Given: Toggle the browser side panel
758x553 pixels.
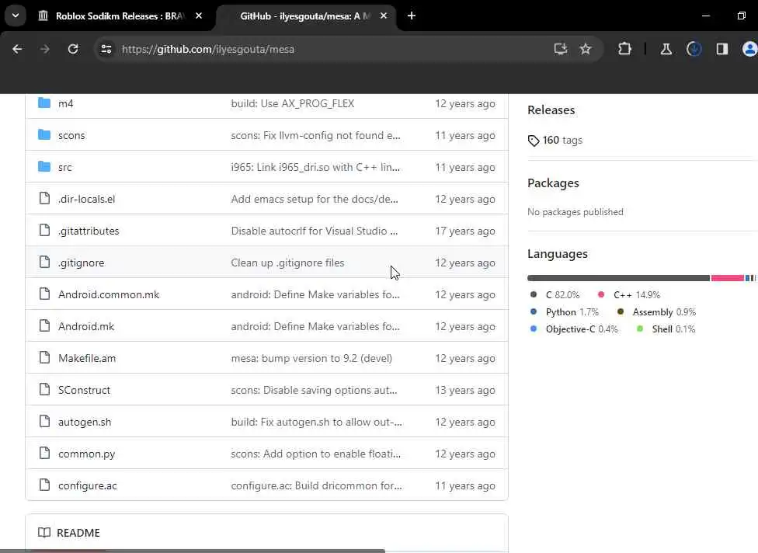Looking at the screenshot, I should pos(721,49).
